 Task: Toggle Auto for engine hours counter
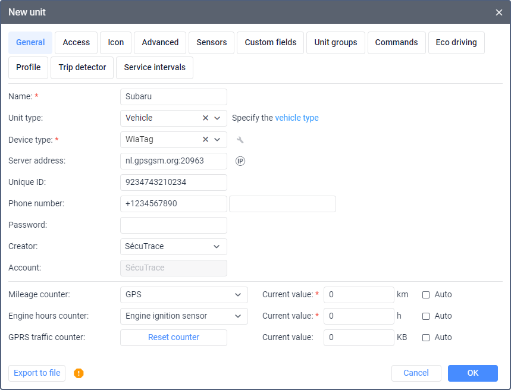click(426, 316)
